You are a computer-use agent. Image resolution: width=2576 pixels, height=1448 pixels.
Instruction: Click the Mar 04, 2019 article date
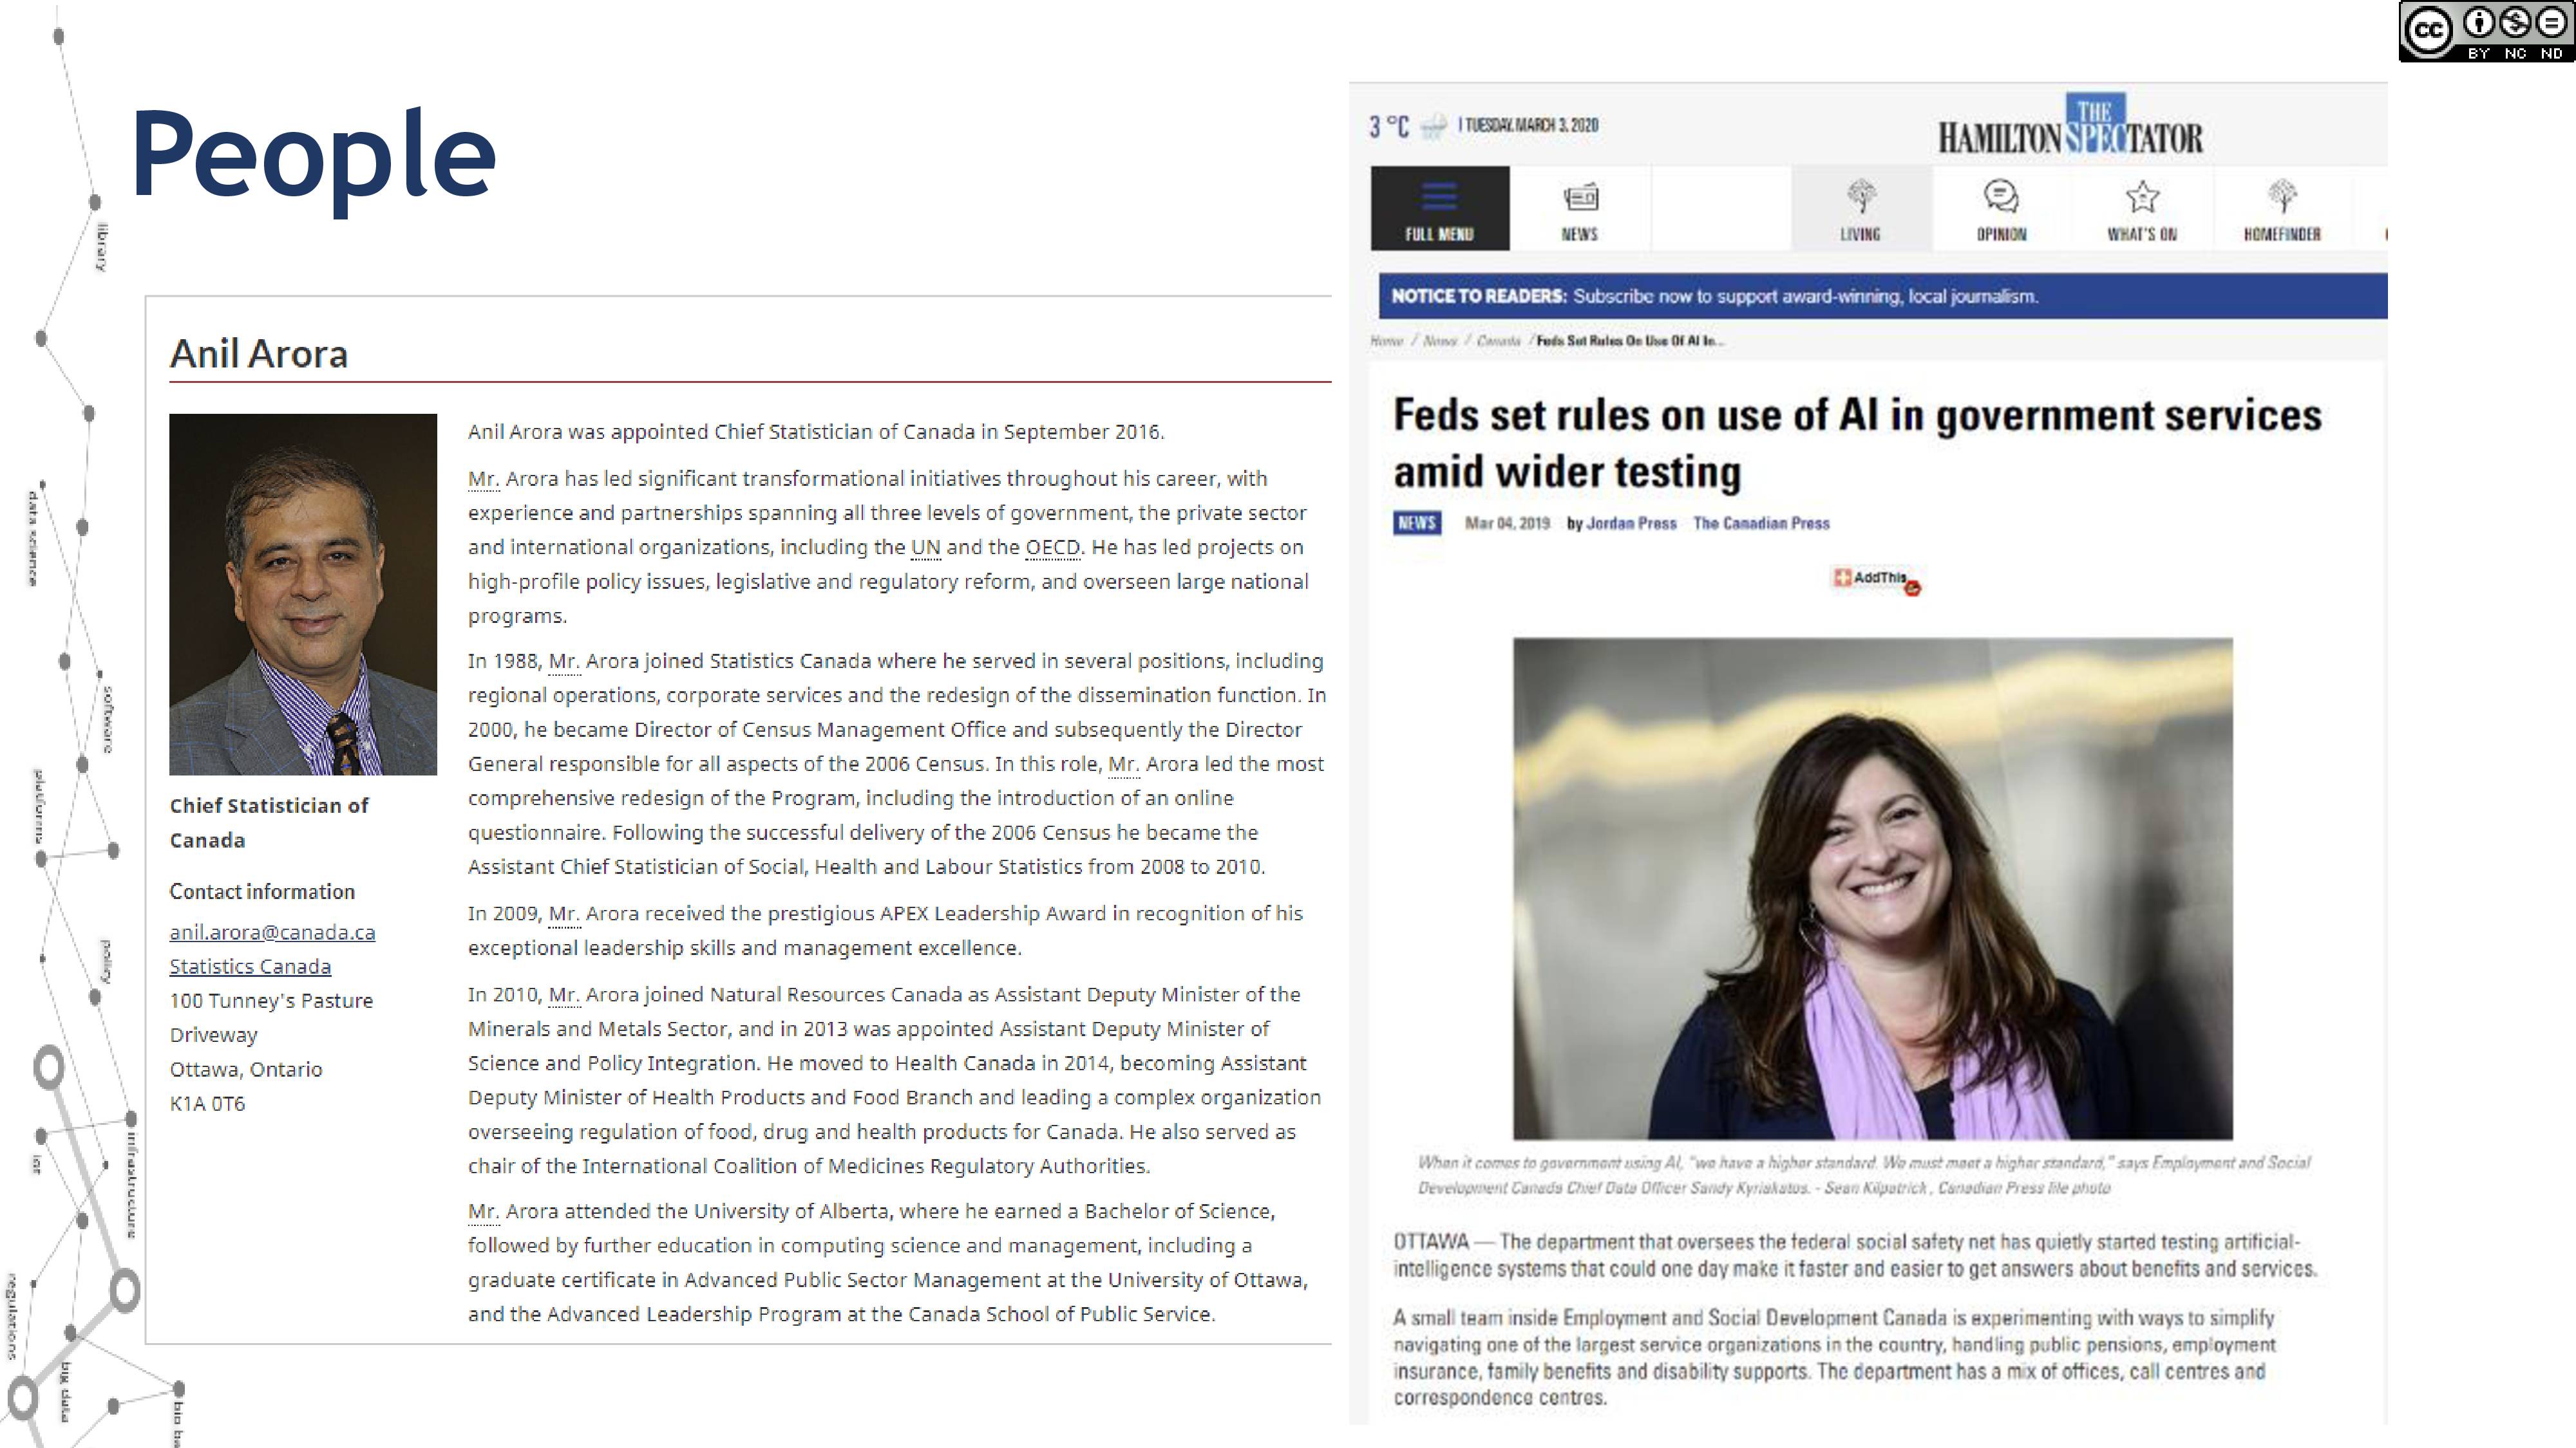(1507, 523)
